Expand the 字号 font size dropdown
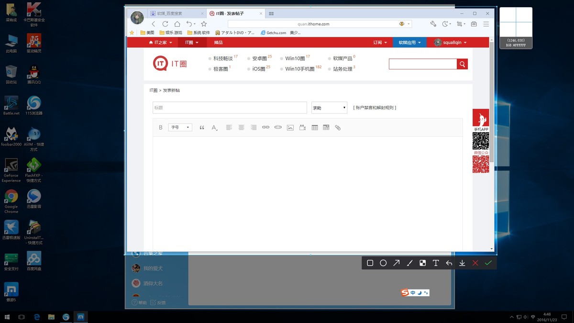 click(180, 128)
